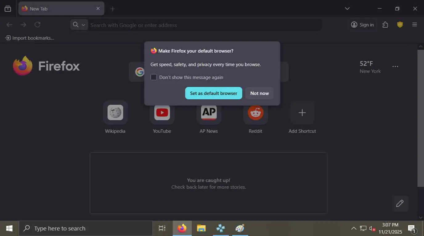Open the Paint app on the taskbar

coord(239,228)
